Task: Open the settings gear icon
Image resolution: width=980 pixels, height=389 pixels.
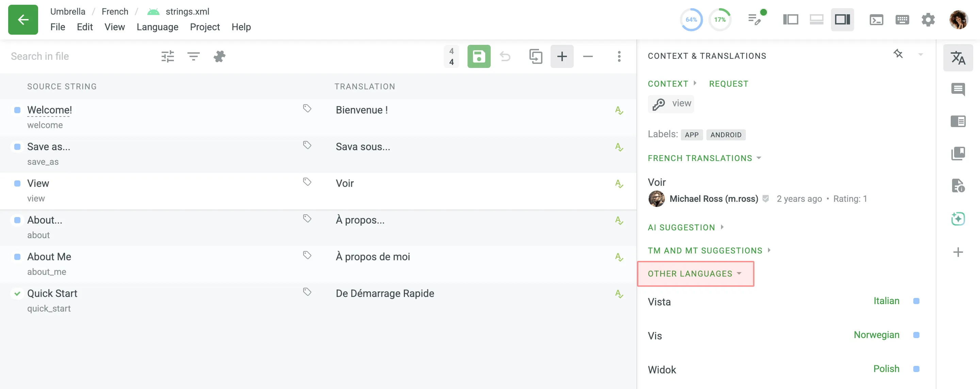Action: pyautogui.click(x=928, y=20)
